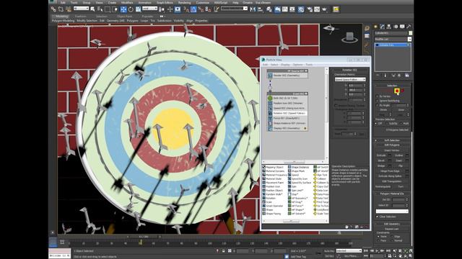Collapse the Polygon Material IDs rollout
Image resolution: width=462 pixels, height=259 pixels.
coord(392,194)
